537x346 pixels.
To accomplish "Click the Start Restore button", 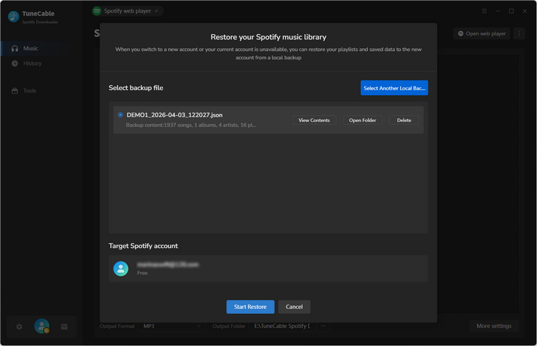I will click(x=250, y=307).
